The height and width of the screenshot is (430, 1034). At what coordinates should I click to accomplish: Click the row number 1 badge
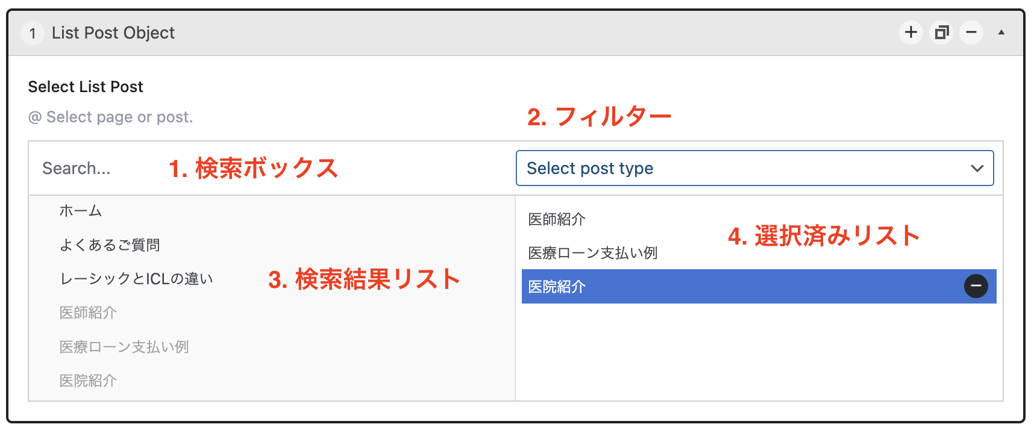33,33
